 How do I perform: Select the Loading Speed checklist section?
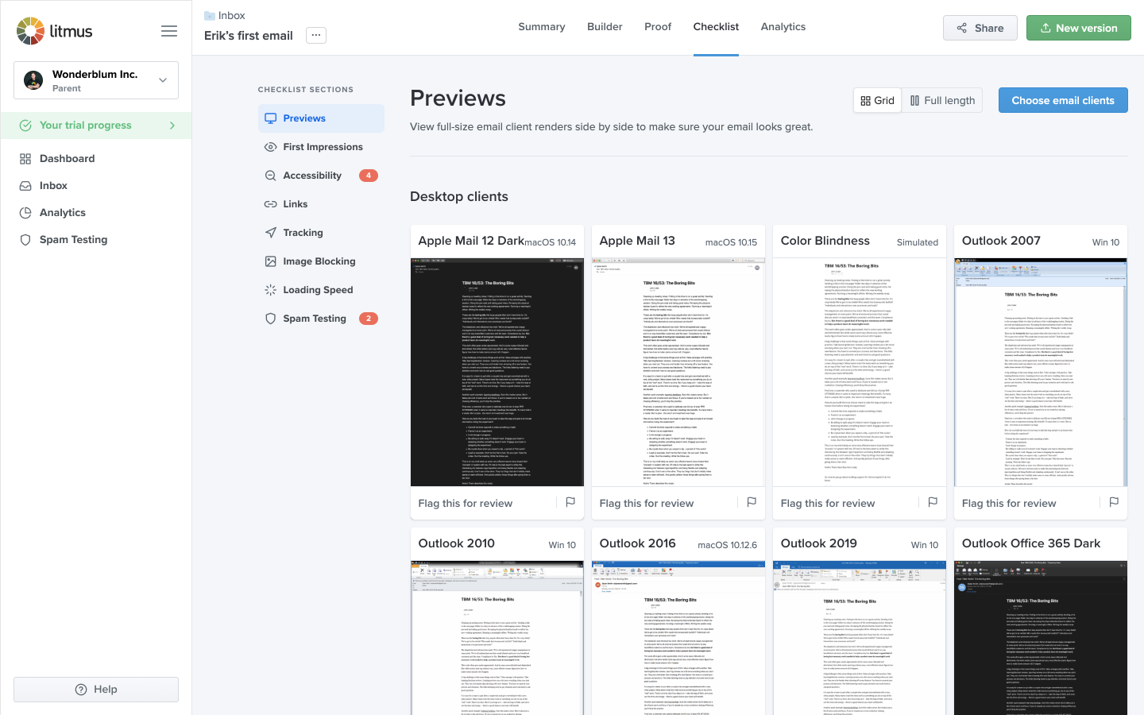pyautogui.click(x=321, y=290)
